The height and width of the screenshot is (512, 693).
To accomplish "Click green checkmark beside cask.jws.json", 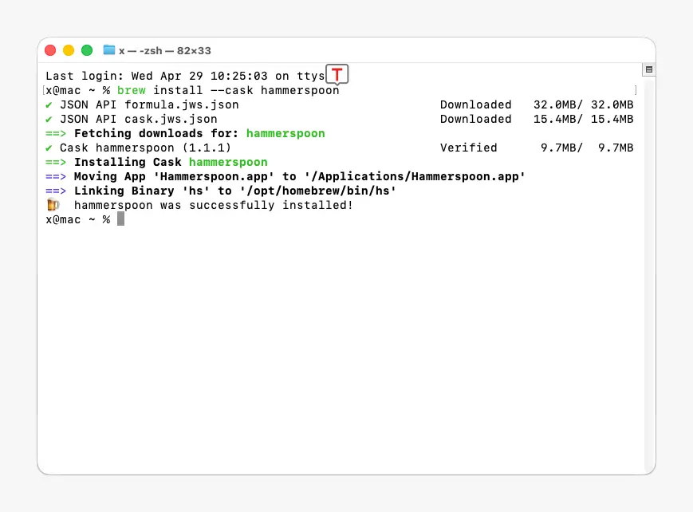I will pyautogui.click(x=49, y=119).
